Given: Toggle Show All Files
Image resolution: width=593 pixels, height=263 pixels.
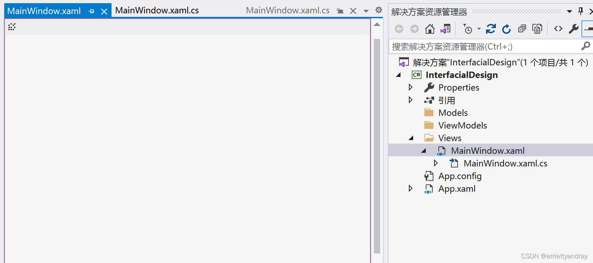Looking at the screenshot, I should [537, 29].
